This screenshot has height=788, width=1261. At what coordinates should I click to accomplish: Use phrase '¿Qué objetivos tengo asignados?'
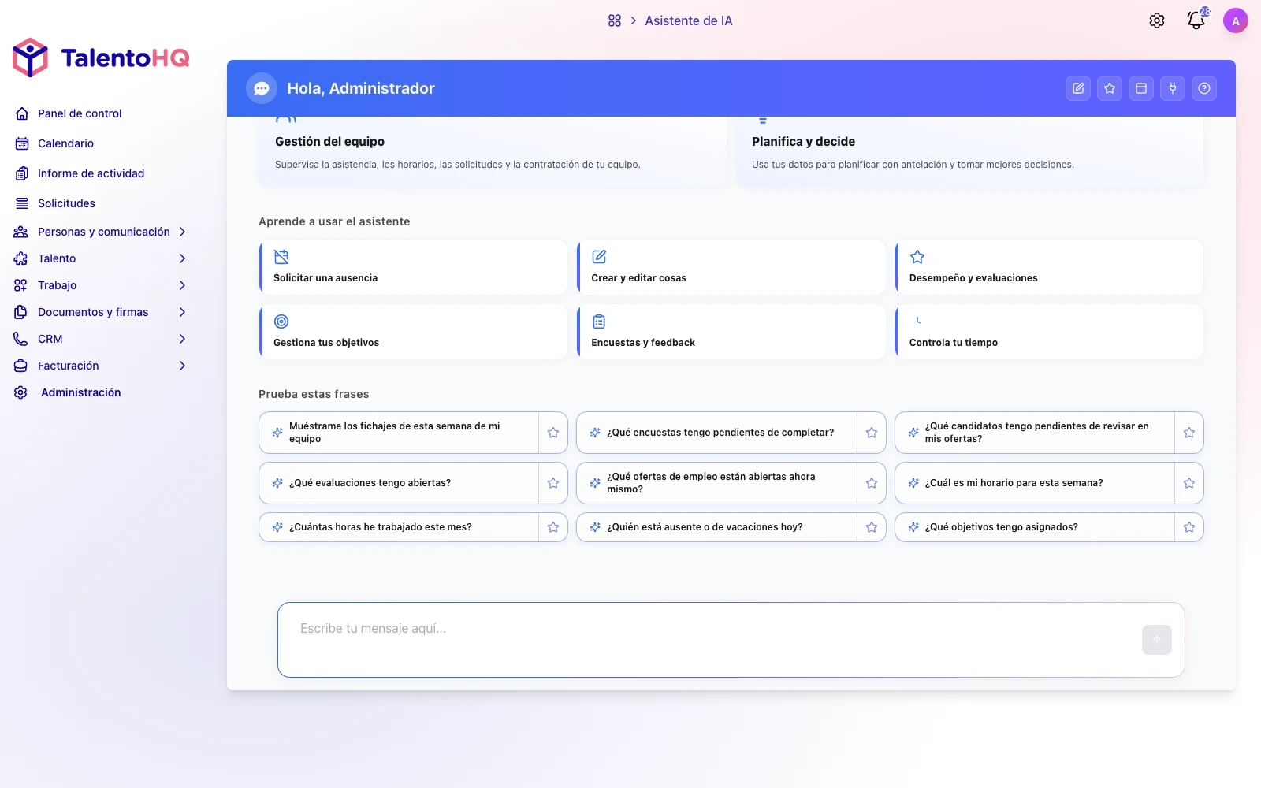(x=1035, y=527)
